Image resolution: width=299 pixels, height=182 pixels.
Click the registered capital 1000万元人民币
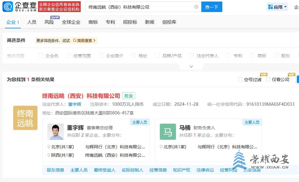(128, 104)
